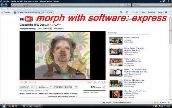Mute the video volume speaker icon
172x108 pixels.
pos(26,82)
